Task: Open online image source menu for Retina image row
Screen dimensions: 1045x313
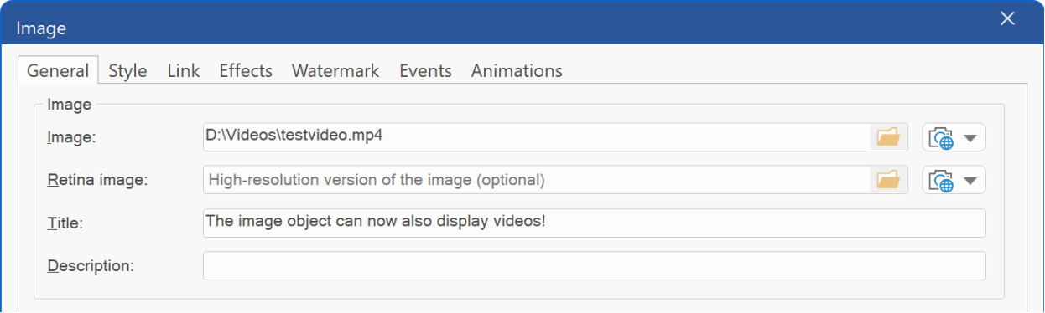Action: 954,180
